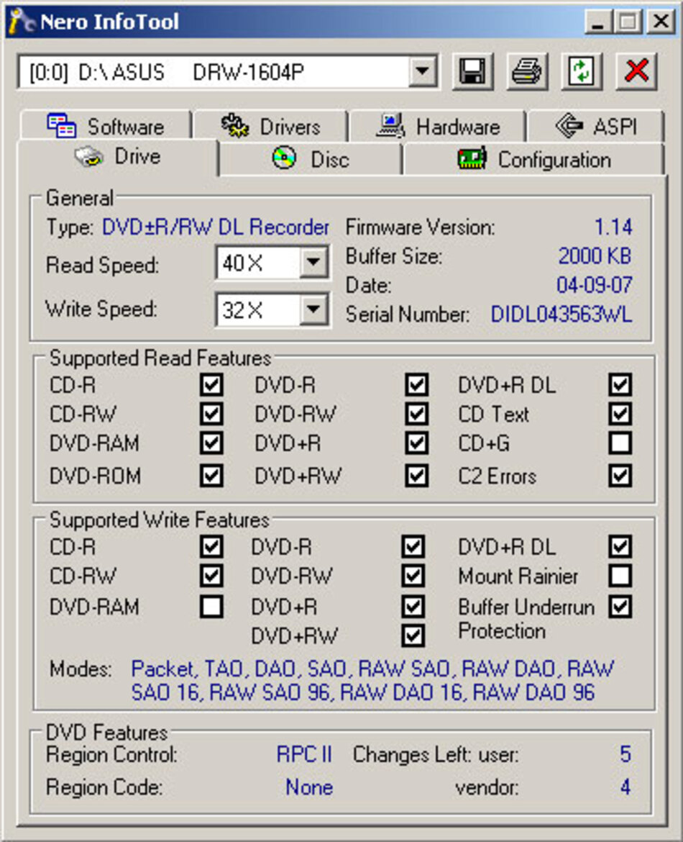Image resolution: width=683 pixels, height=842 pixels.
Task: Minimize the Nero InfoTool window
Action: (597, 22)
